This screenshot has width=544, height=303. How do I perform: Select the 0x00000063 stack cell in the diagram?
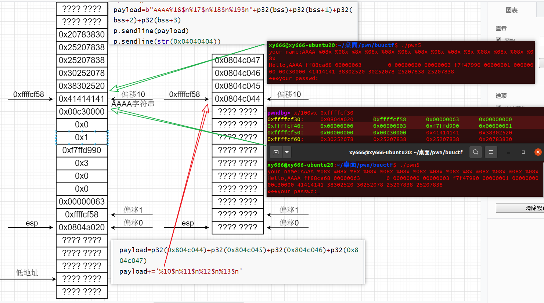click(82, 202)
